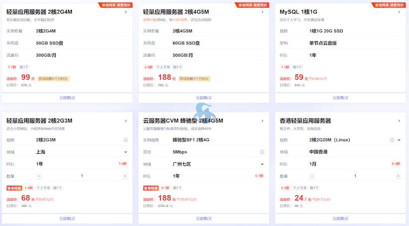Buy the 云服务器CVM 蜂驰型 package now
409x226 pixels.
[x=204, y=219]
